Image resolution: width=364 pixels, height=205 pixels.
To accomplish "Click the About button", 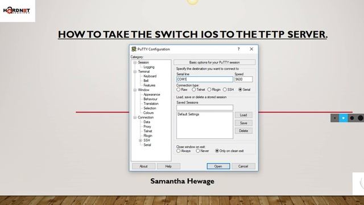I will [x=143, y=166].
